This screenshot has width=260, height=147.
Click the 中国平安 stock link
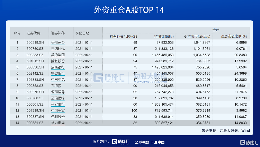tap(58, 111)
